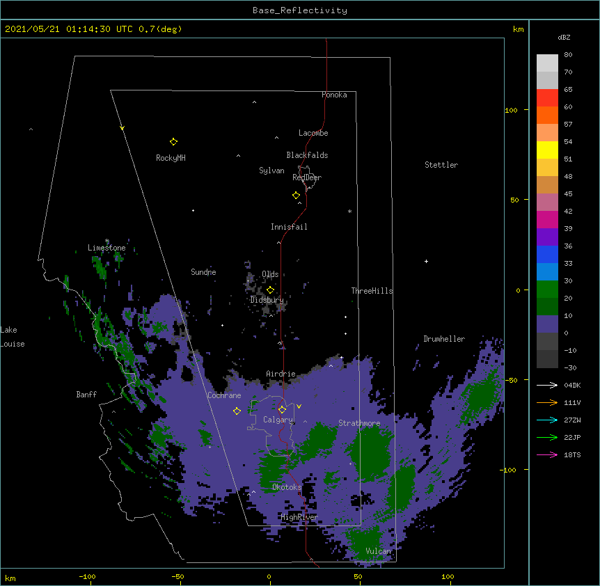Click the Didsbury label
The height and width of the screenshot is (586, 600).
click(267, 300)
